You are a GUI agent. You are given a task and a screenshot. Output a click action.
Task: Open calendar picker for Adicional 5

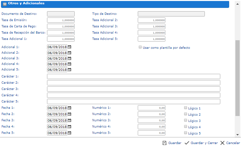tap(70, 70)
